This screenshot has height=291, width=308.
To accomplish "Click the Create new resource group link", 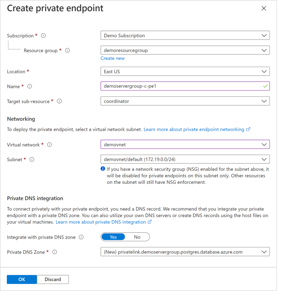I will 113,58.
